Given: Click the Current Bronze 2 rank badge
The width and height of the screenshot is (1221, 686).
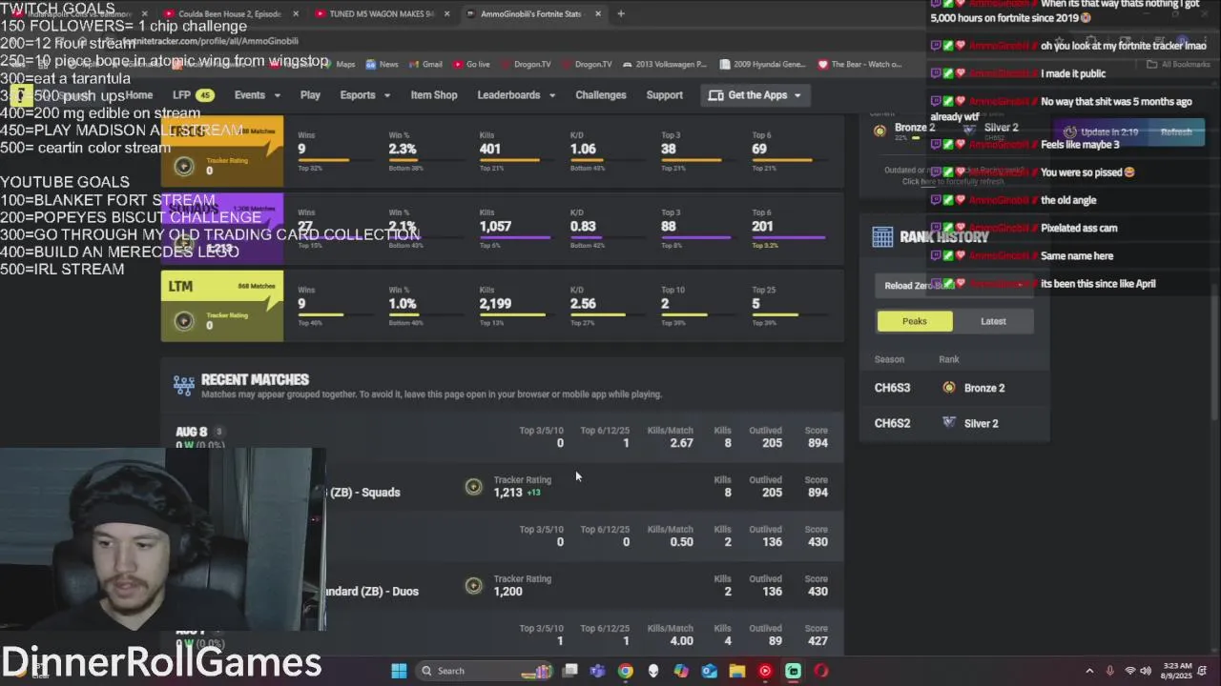Looking at the screenshot, I should coord(880,131).
